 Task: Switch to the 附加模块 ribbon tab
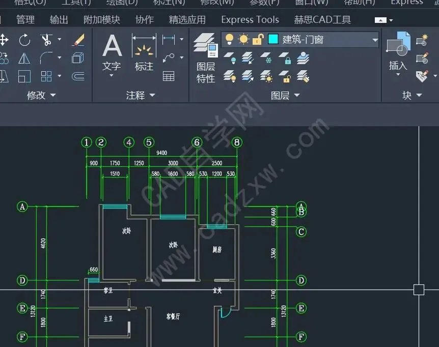pyautogui.click(x=102, y=20)
